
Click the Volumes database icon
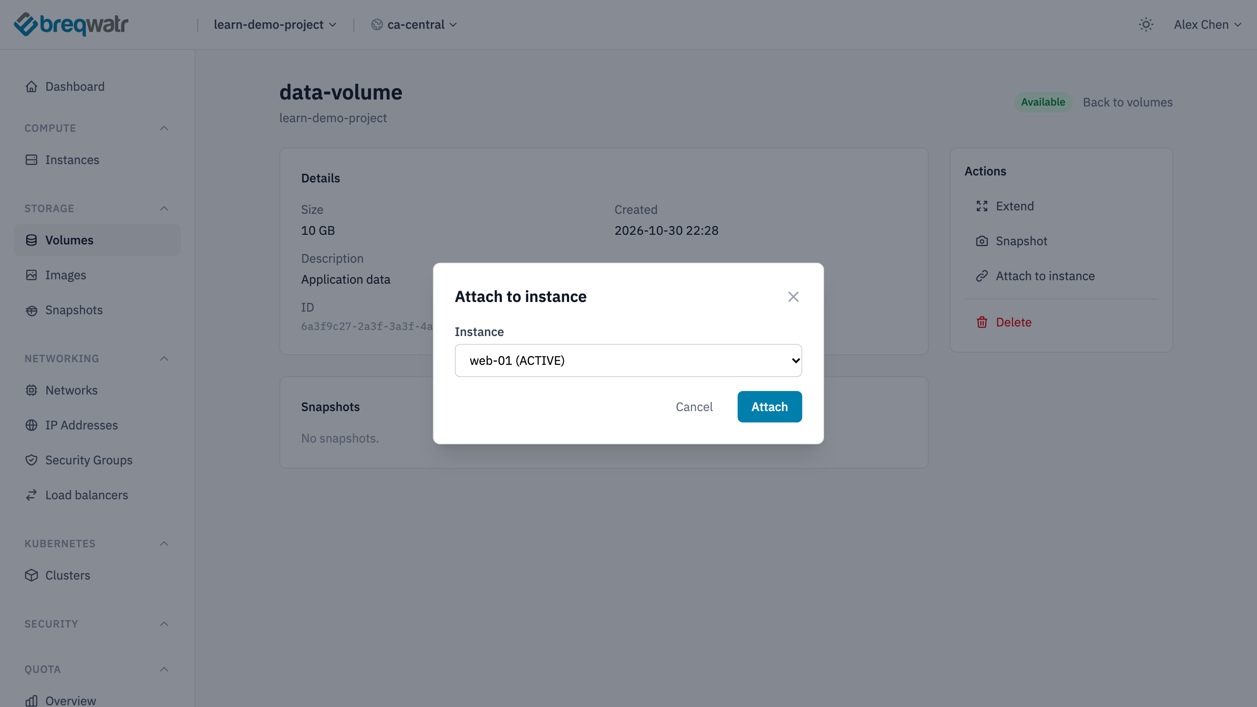[x=31, y=240]
